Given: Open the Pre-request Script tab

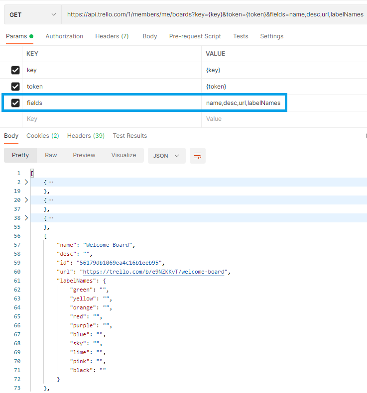Looking at the screenshot, I should click(195, 36).
